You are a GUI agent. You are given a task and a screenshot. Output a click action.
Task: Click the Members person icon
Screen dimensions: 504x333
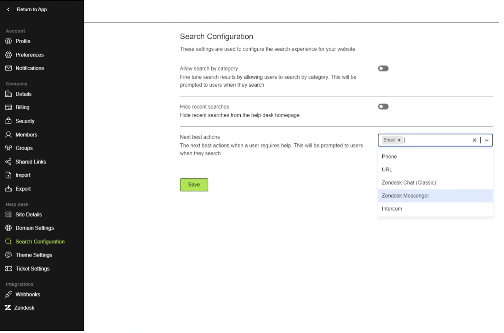point(9,135)
